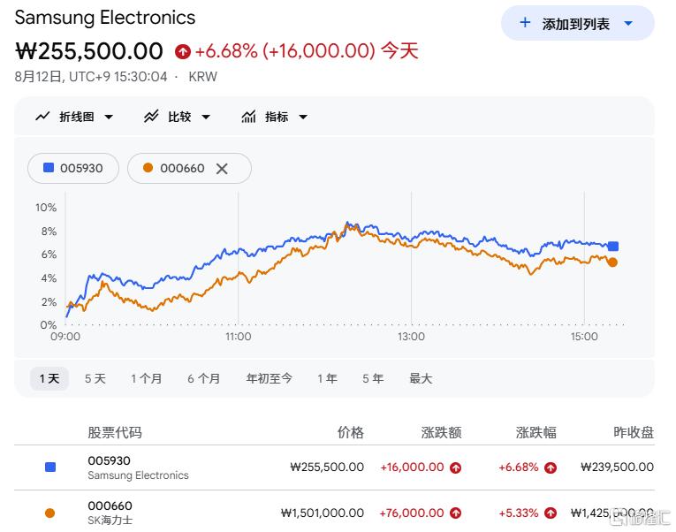Click up-arrow icon beside +5.33% in table
This screenshot has width=676, height=532.
[x=551, y=513]
